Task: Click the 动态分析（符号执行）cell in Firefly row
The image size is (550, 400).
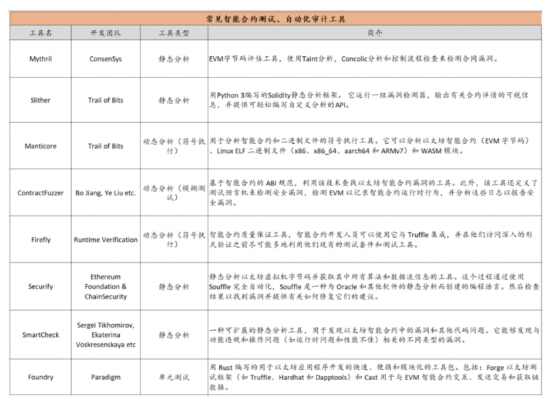Action: [174, 240]
